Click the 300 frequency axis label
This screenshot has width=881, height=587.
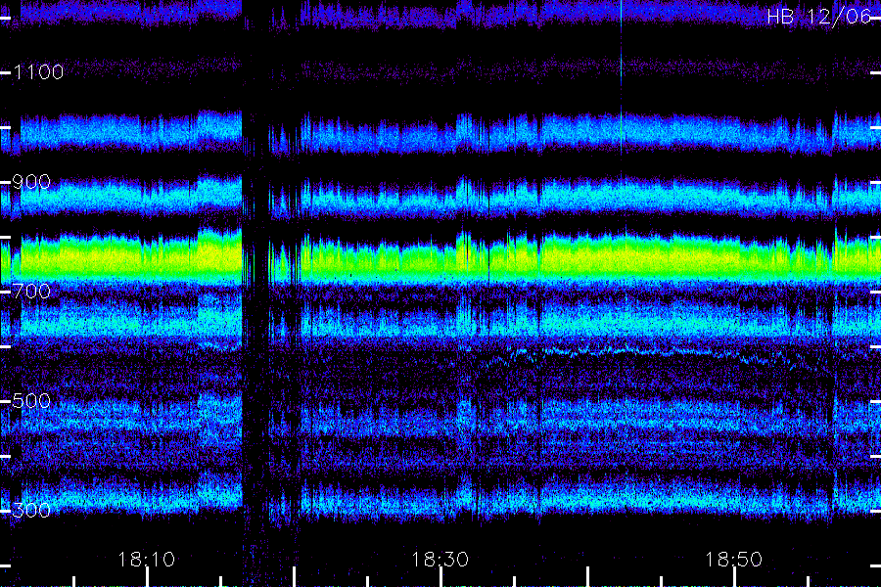pyautogui.click(x=31, y=510)
